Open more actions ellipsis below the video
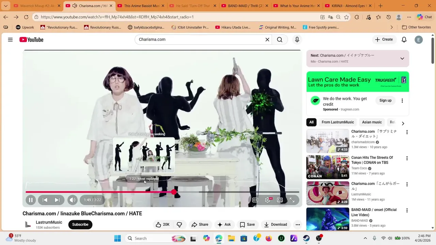Image resolution: width=436 pixels, height=245 pixels. point(298,225)
